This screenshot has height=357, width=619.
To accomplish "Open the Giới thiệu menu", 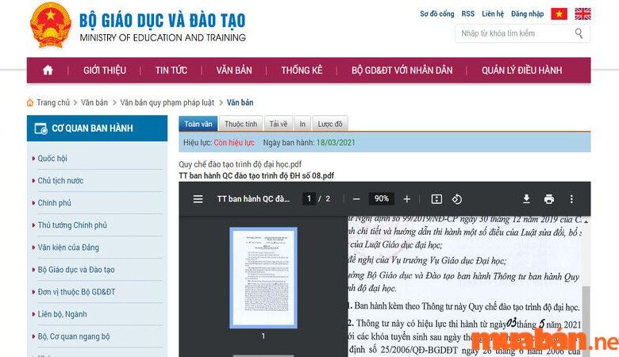I will coord(105,71).
